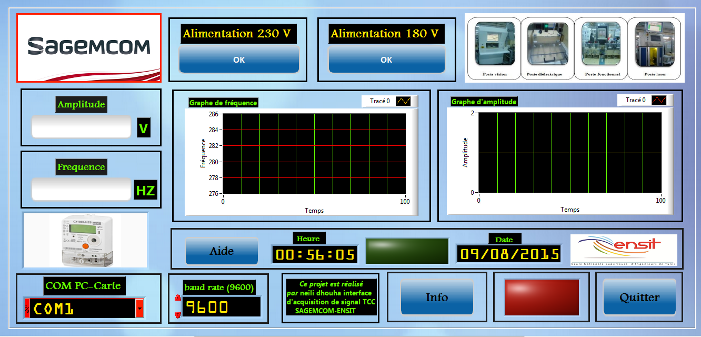Decrement baud rate with down arrow
701x337 pixels.
pos(177,314)
